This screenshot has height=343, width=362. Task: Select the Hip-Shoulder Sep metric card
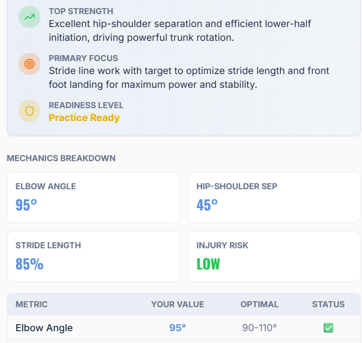click(274, 197)
